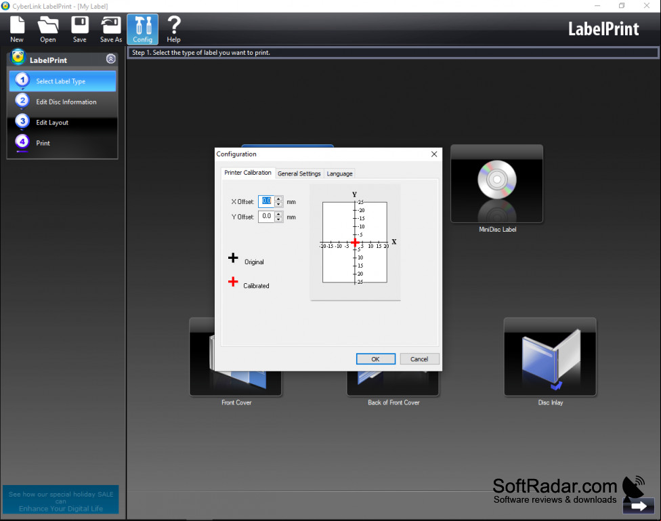This screenshot has width=661, height=521.
Task: Select the Disc Inlay label type
Action: click(550, 356)
